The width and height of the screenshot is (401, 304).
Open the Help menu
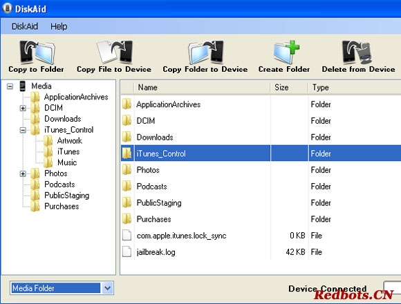[x=59, y=26]
